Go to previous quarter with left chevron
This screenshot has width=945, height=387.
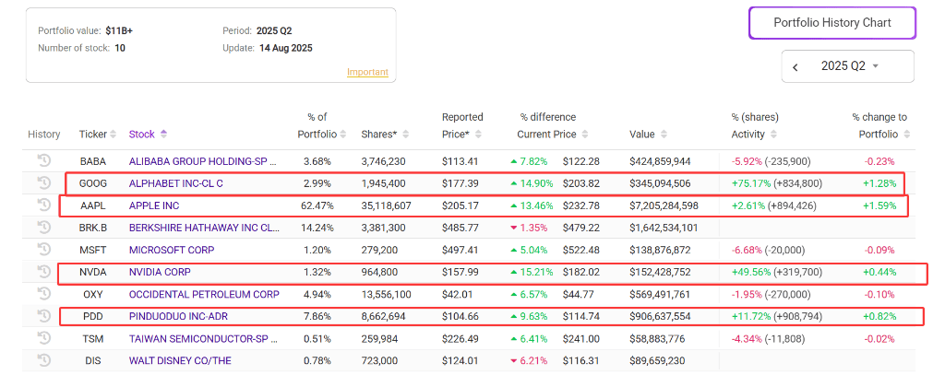point(795,66)
